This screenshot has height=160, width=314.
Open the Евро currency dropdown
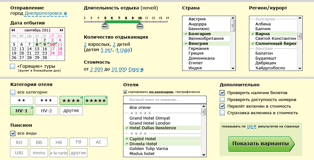(142, 69)
